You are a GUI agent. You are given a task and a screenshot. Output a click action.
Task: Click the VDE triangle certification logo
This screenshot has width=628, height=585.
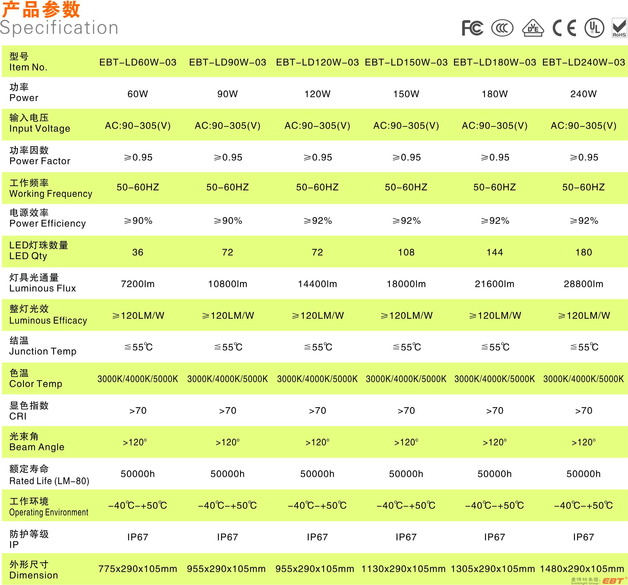(x=533, y=28)
